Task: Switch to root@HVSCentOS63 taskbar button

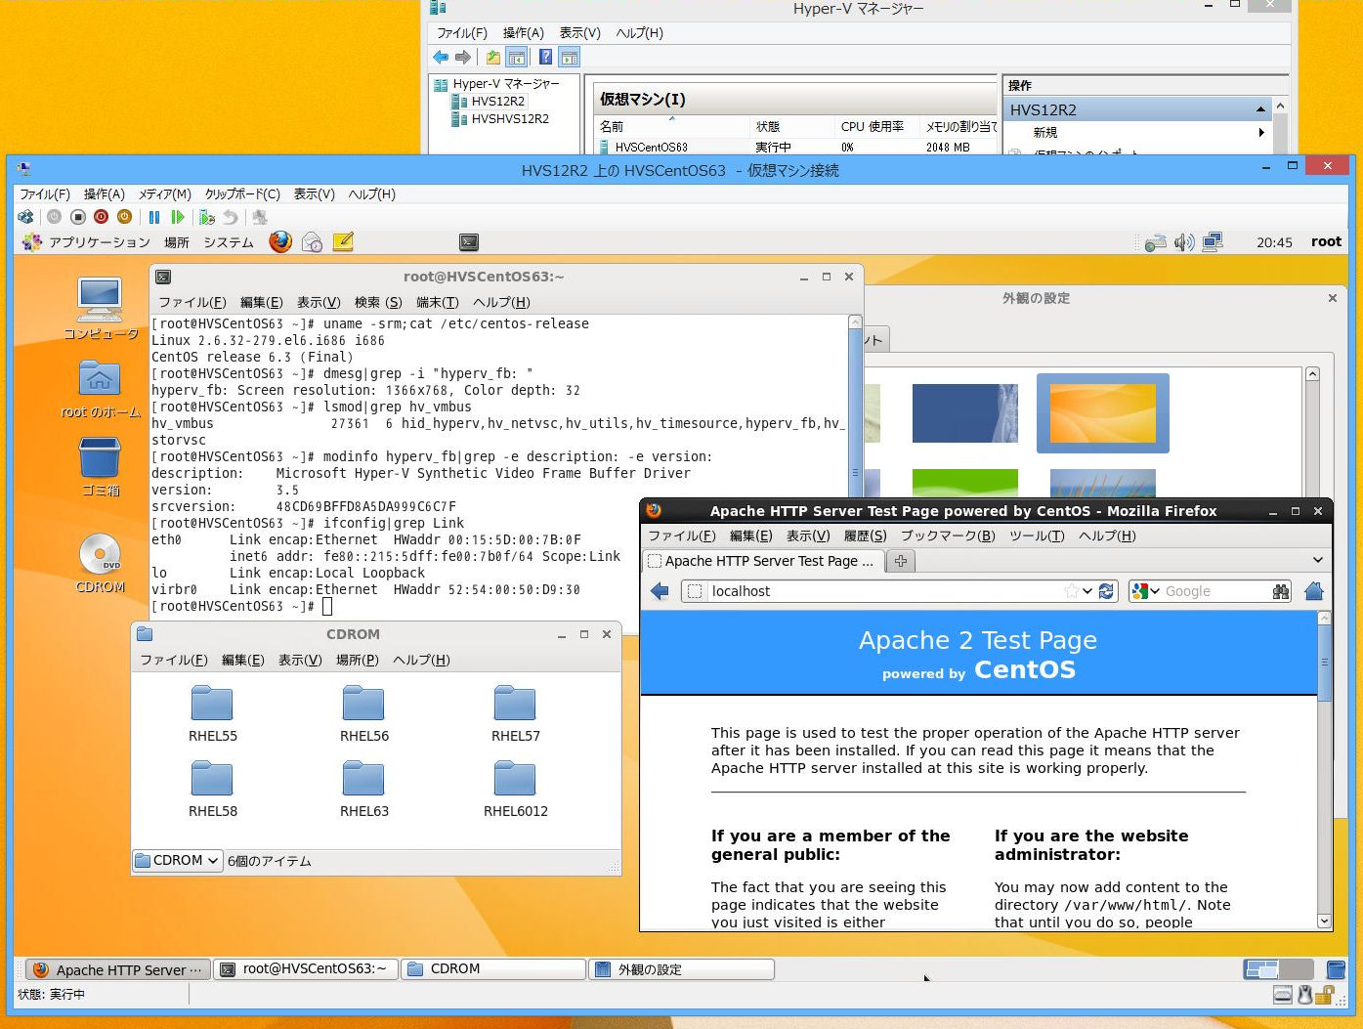Action: pyautogui.click(x=304, y=969)
